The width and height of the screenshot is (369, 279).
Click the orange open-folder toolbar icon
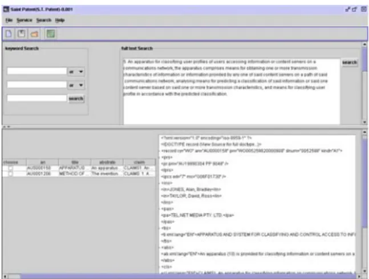click(34, 34)
